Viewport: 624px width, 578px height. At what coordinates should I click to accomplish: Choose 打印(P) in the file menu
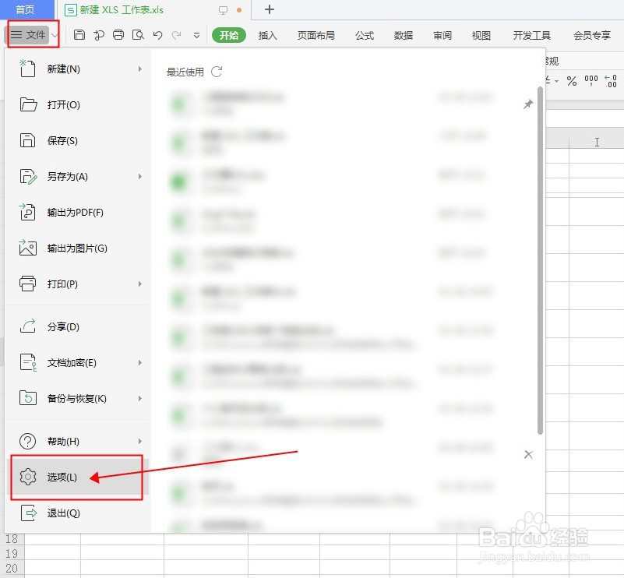pyautogui.click(x=78, y=284)
